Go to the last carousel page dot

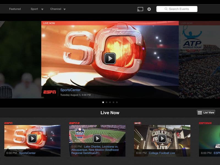117,102
